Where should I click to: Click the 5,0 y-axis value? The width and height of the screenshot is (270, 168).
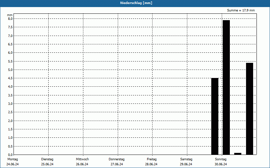10,70
